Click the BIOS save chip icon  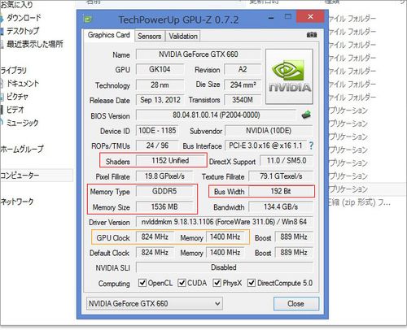pyautogui.click(x=306, y=115)
